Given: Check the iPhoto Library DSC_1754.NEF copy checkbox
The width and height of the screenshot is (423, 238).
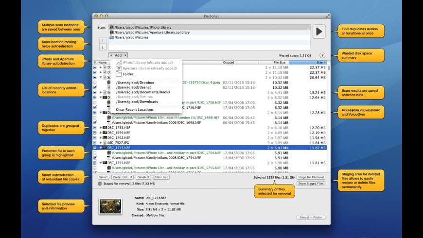Looking at the screenshot, I should coord(95,153).
